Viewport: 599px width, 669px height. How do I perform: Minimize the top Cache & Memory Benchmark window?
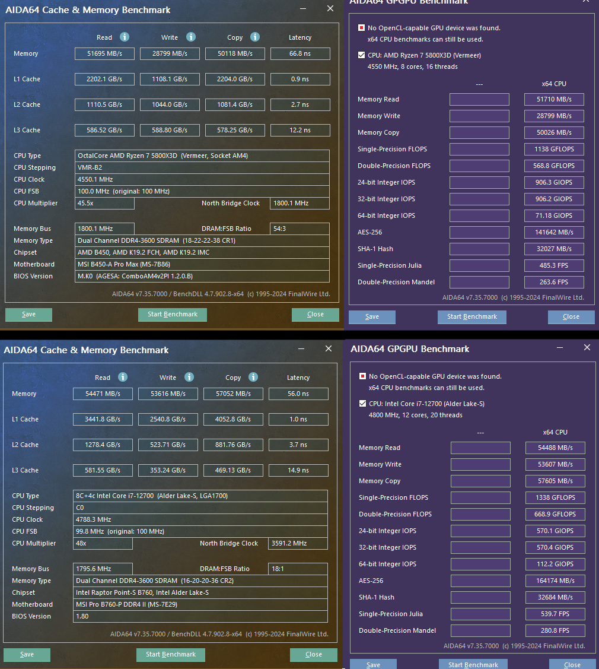coord(303,8)
